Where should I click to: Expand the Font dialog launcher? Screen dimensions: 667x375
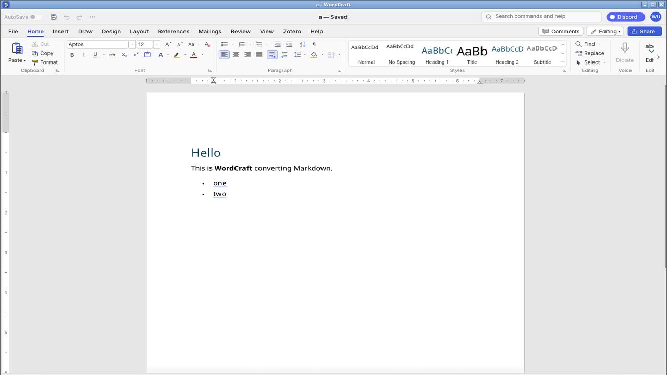click(210, 70)
